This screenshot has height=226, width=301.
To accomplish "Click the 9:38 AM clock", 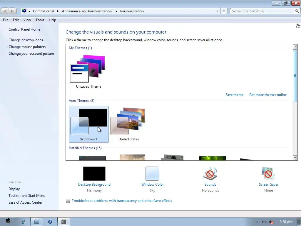I will tap(286, 222).
